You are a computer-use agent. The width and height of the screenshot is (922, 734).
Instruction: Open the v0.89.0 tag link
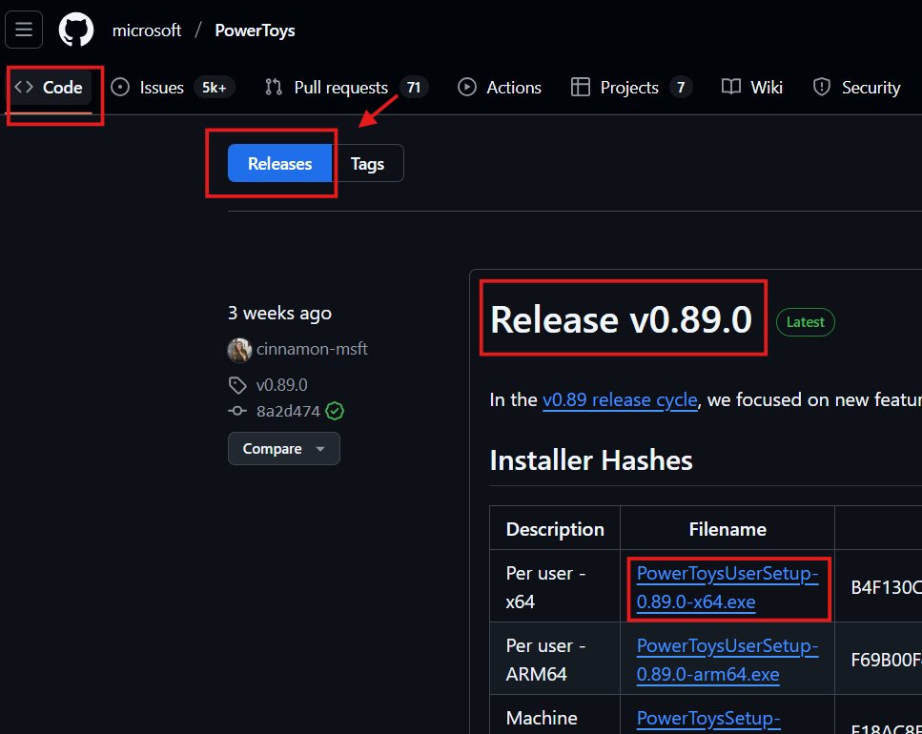(x=281, y=385)
